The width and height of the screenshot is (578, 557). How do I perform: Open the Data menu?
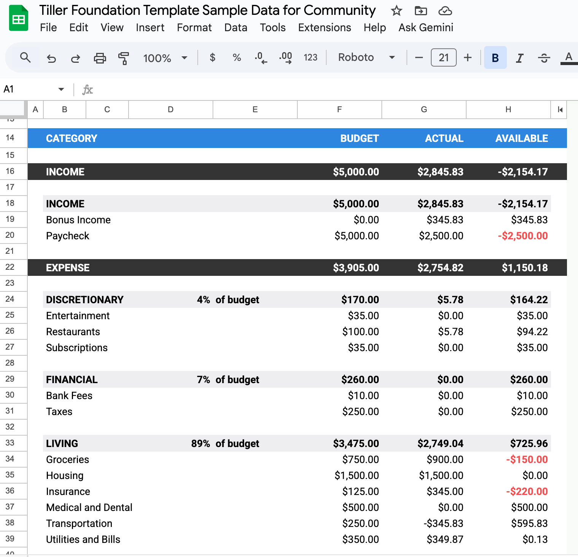click(236, 27)
